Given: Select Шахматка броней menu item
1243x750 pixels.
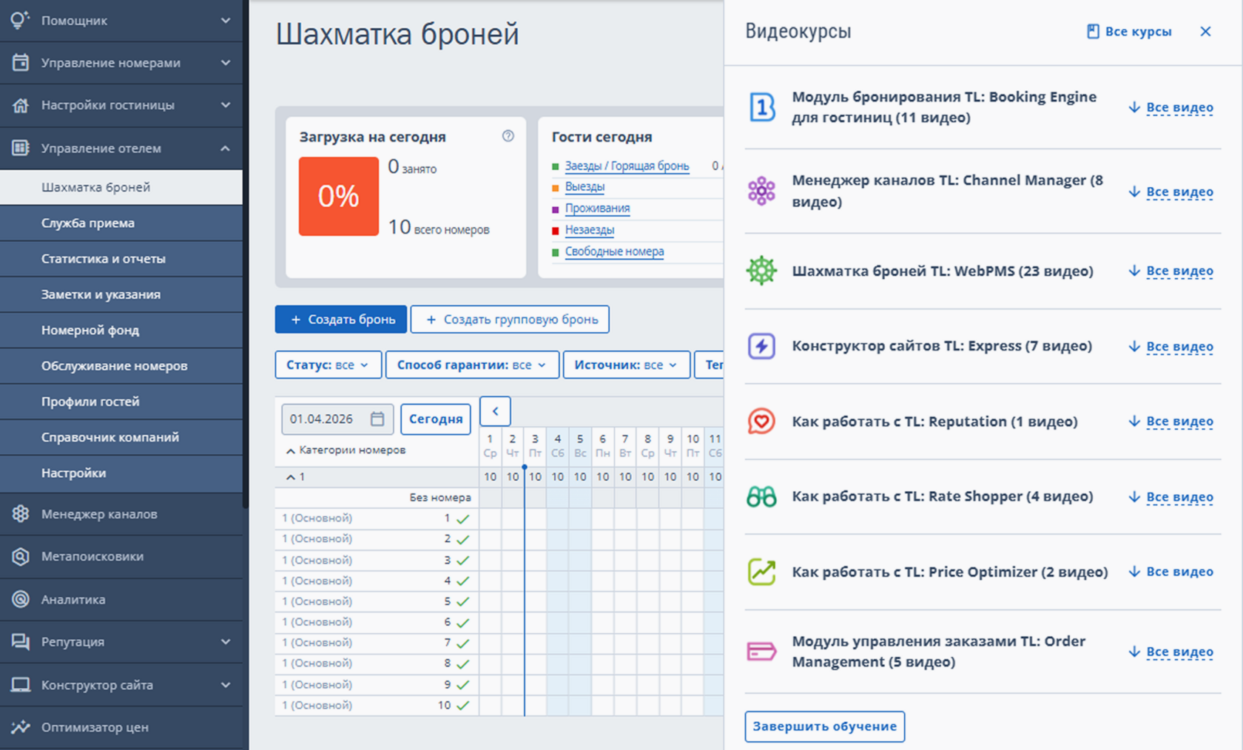Looking at the screenshot, I should coord(121,187).
